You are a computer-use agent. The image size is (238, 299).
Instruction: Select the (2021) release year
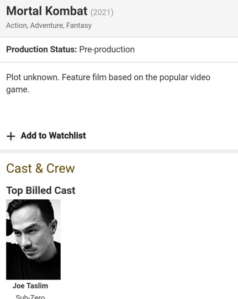click(x=102, y=12)
